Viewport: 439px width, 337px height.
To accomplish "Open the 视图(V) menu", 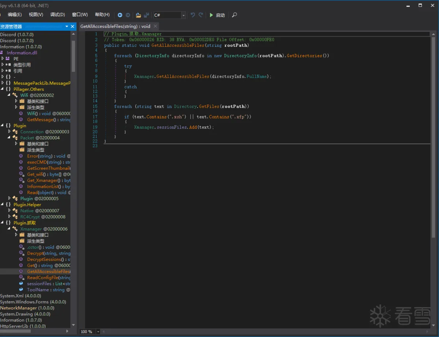I will [36, 15].
